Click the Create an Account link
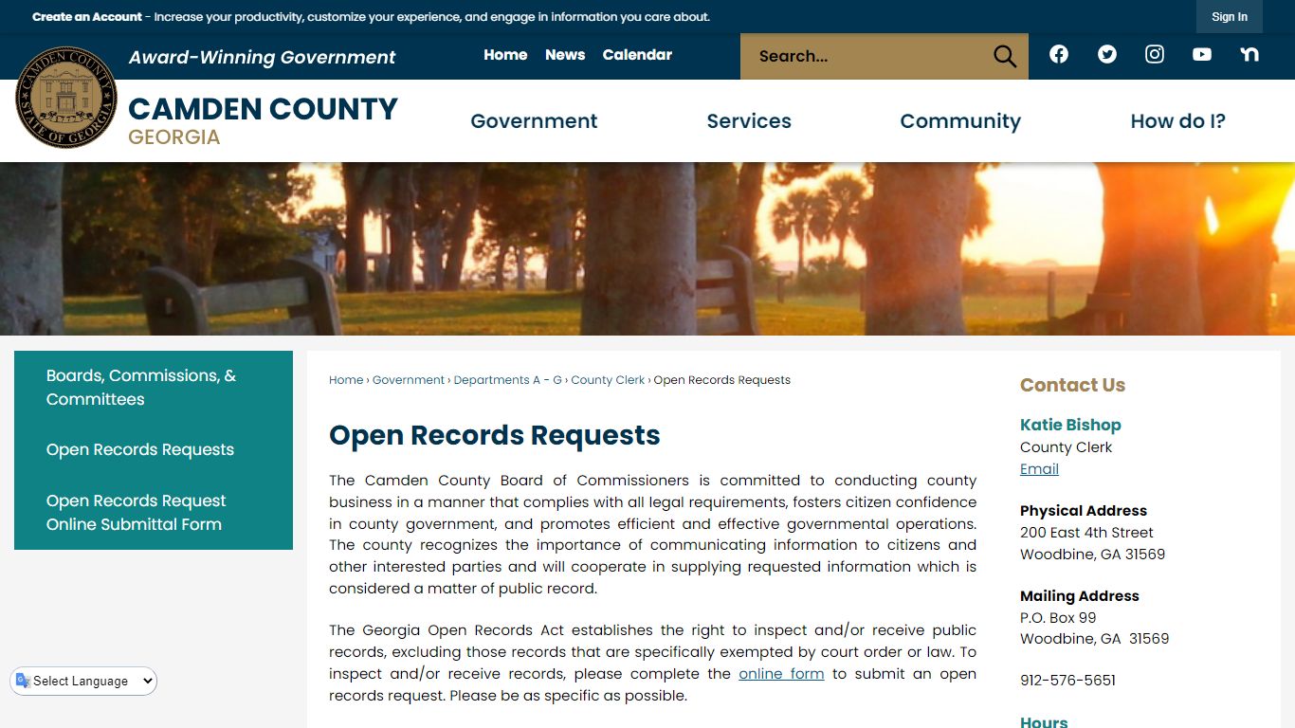The image size is (1295, 728). point(87,17)
